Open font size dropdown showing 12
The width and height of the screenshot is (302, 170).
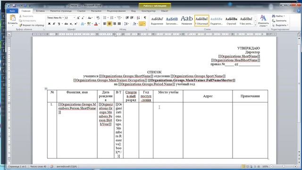75,18
